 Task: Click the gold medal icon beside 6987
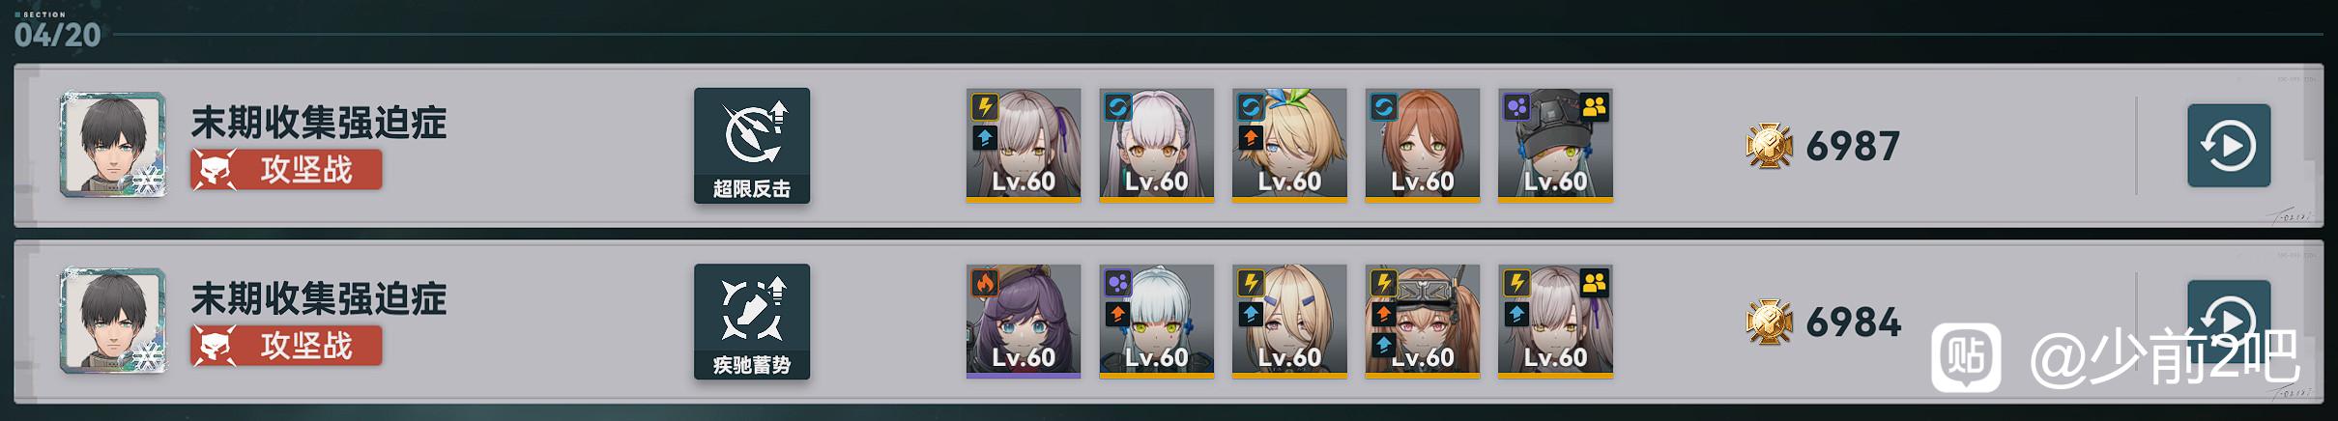1770,146
